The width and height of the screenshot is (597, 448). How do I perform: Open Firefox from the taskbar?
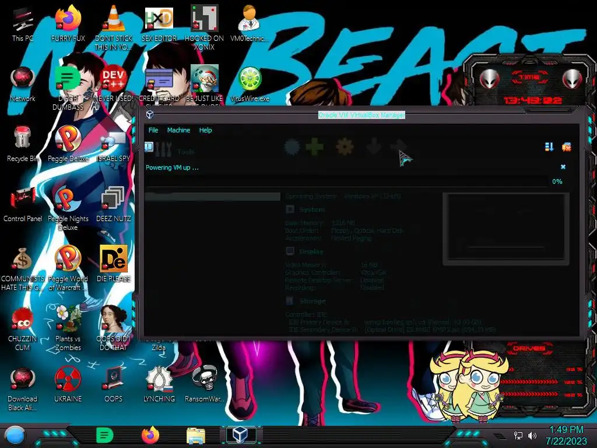(x=150, y=435)
